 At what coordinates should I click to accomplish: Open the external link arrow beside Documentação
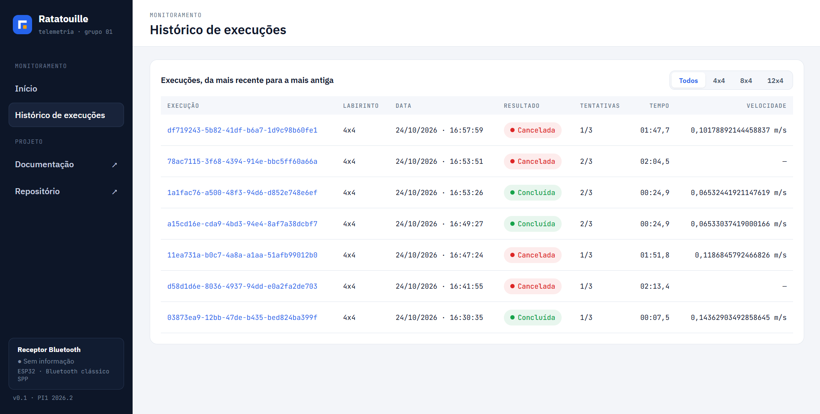(115, 165)
